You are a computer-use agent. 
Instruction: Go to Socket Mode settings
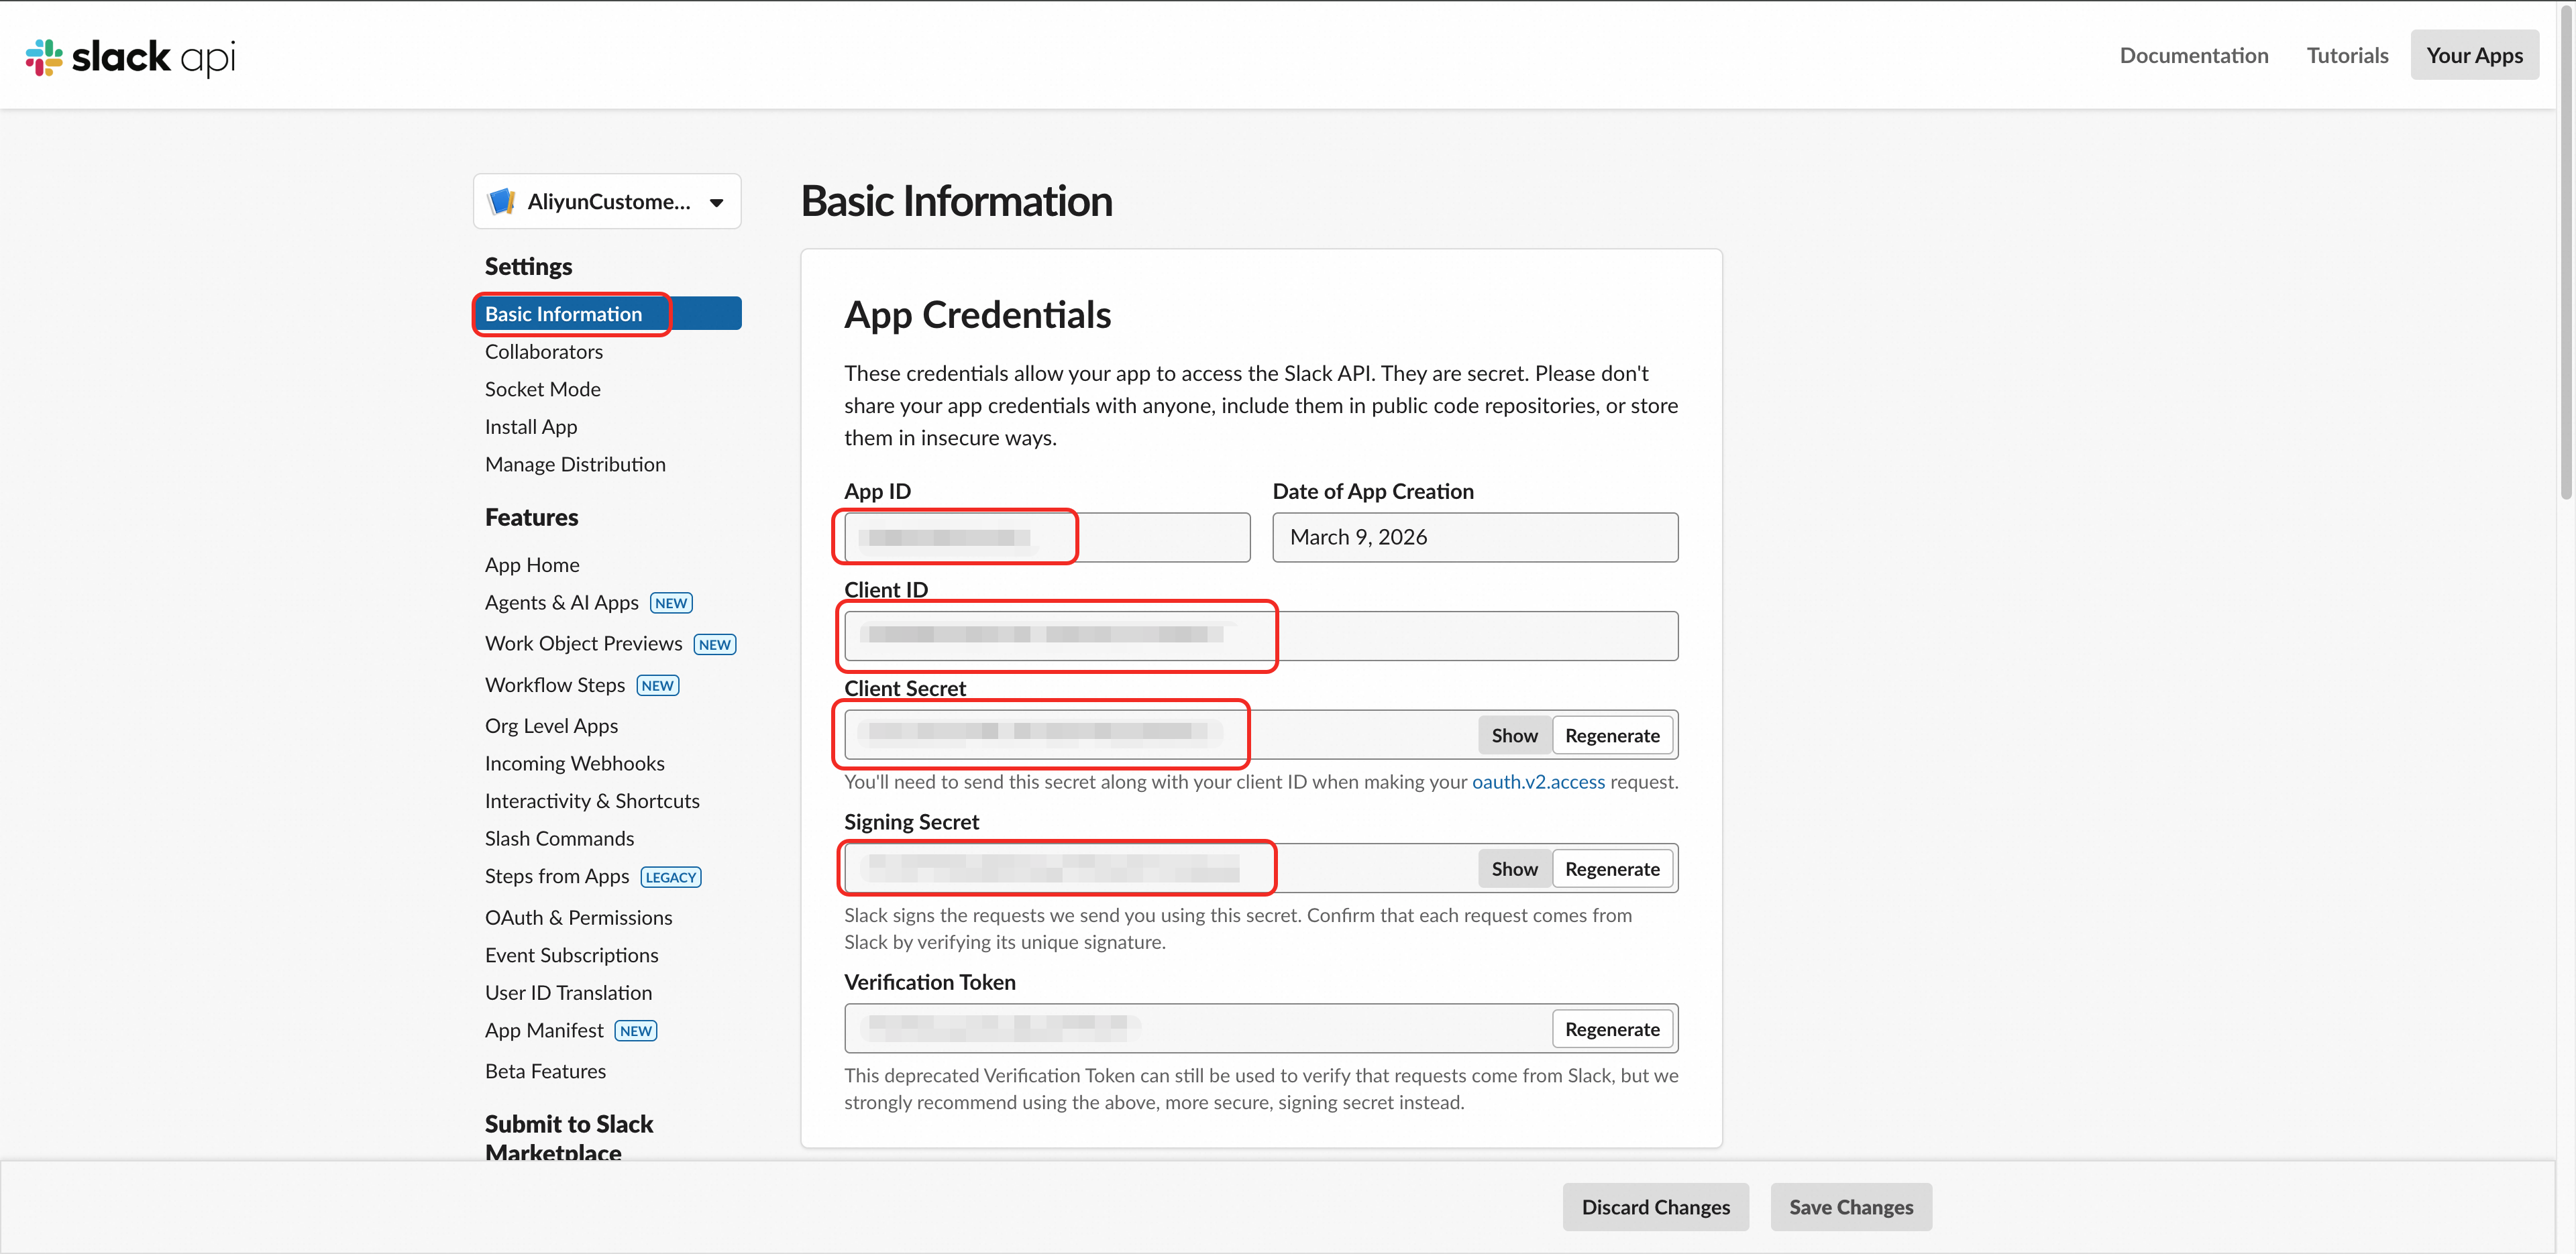coord(543,389)
